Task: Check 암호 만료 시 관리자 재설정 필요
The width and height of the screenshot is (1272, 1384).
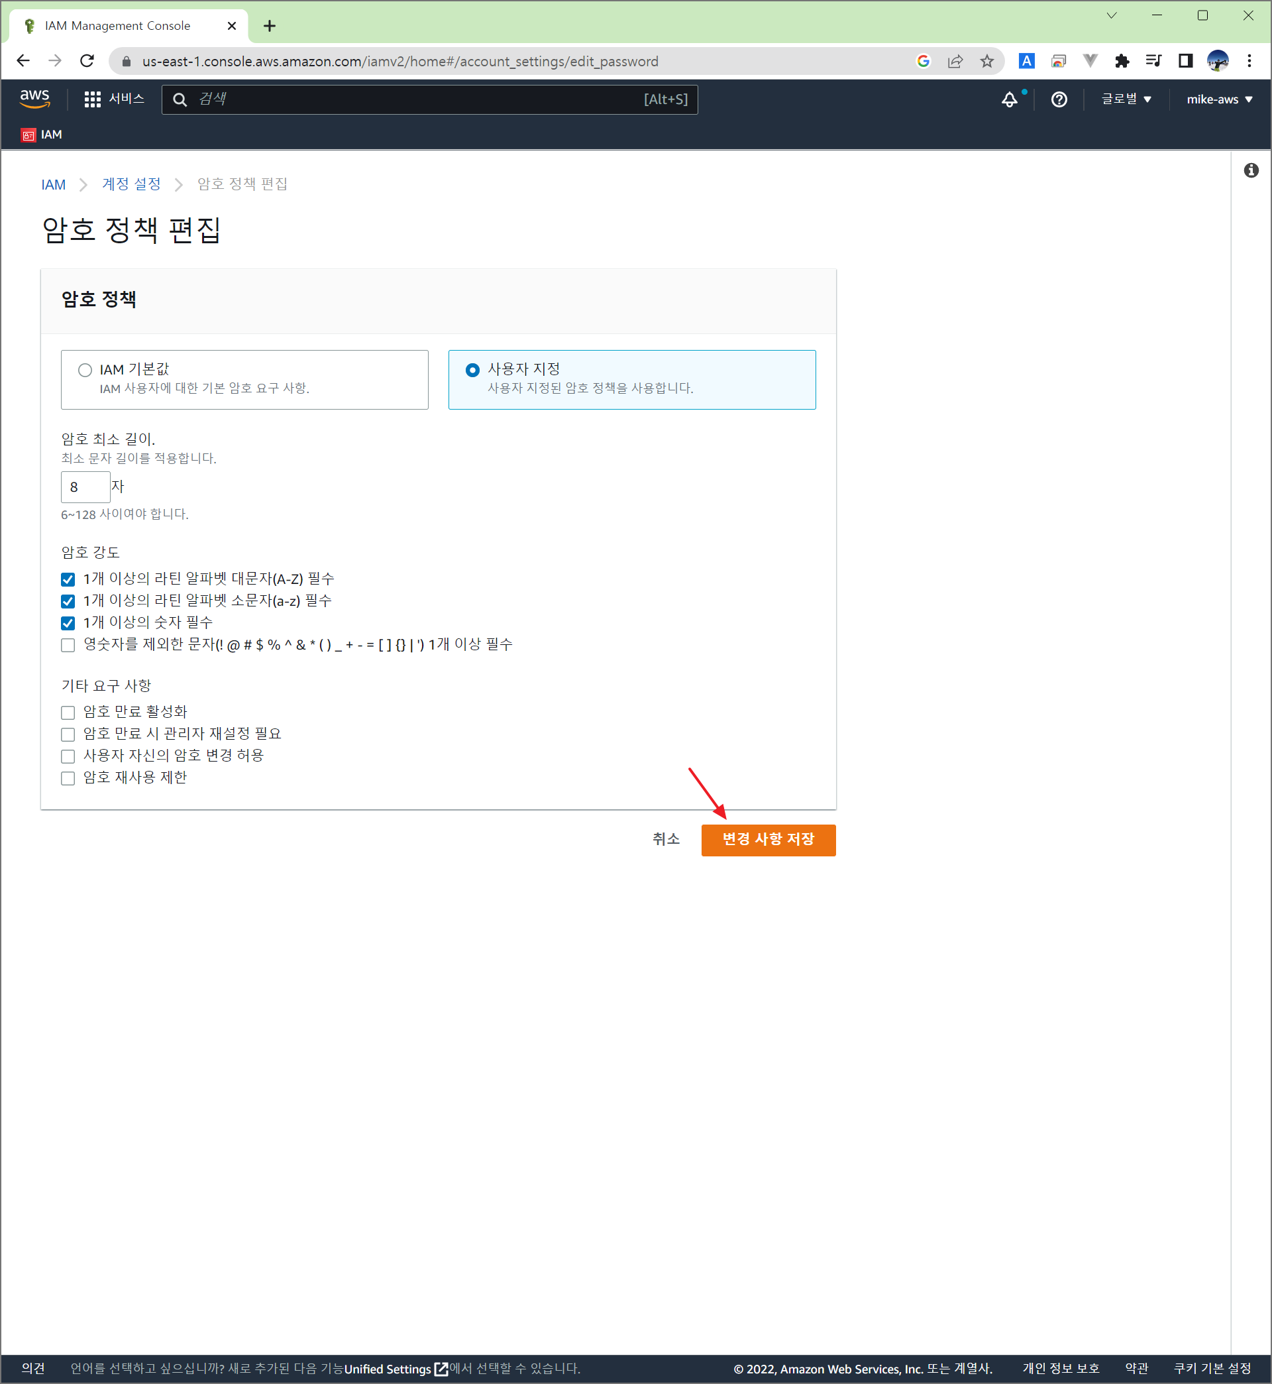Action: tap(68, 734)
